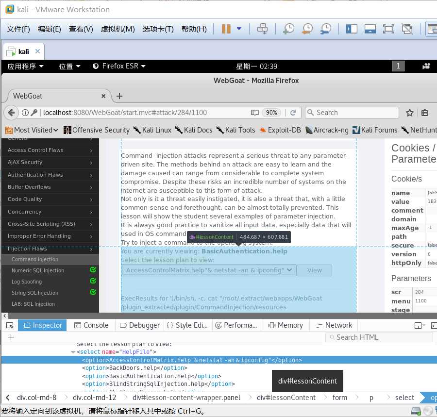This screenshot has width=437, height=417.
Task: Select Command Injection lesson
Action: [x=50, y=259]
